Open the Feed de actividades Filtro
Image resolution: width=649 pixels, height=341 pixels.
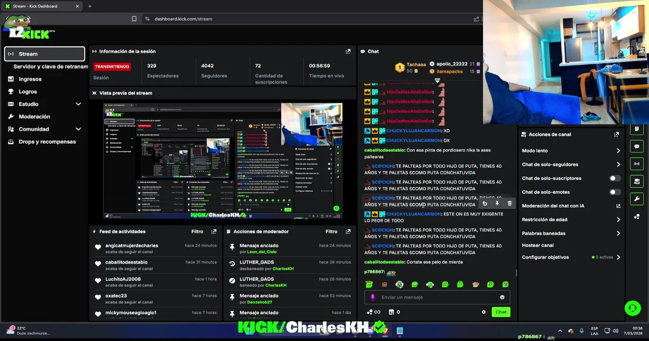point(197,232)
